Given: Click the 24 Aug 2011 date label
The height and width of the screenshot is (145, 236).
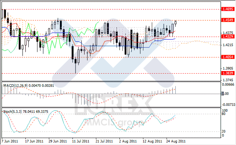Looking at the screenshot, I should (176, 141).
